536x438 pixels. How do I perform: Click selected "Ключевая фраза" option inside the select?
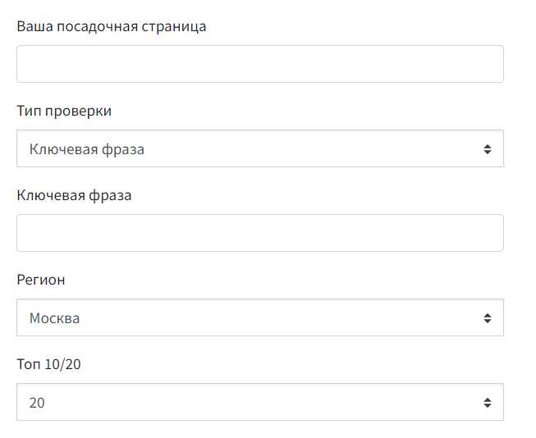pos(87,149)
